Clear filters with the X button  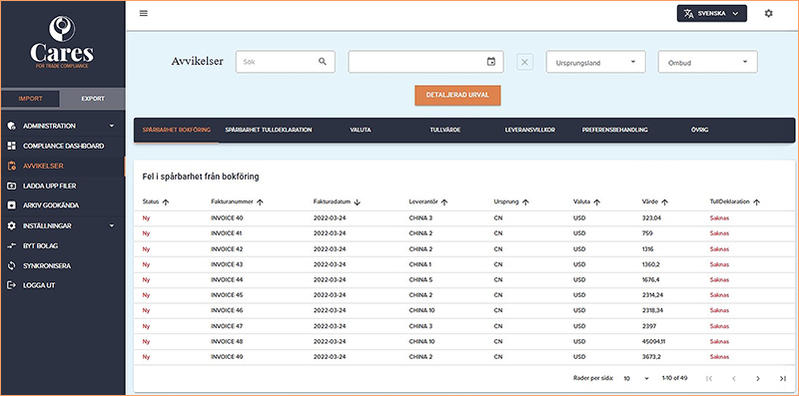(525, 62)
